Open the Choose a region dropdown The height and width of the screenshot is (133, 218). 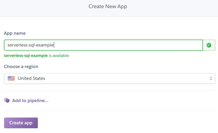point(110,78)
